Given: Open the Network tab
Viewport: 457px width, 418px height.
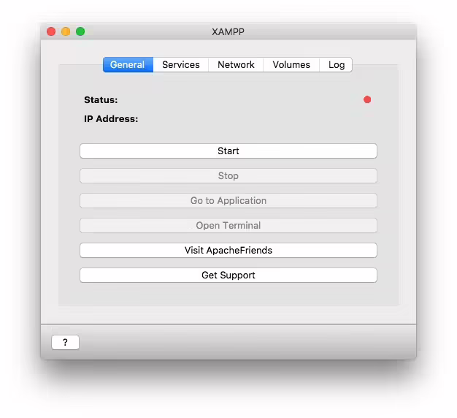Looking at the screenshot, I should click(x=236, y=64).
